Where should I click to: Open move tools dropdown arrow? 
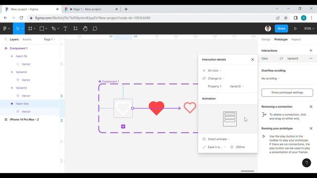pos(22,29)
